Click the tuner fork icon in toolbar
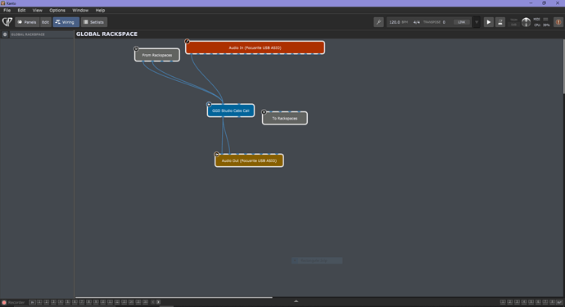565x307 pixels. tap(378, 22)
